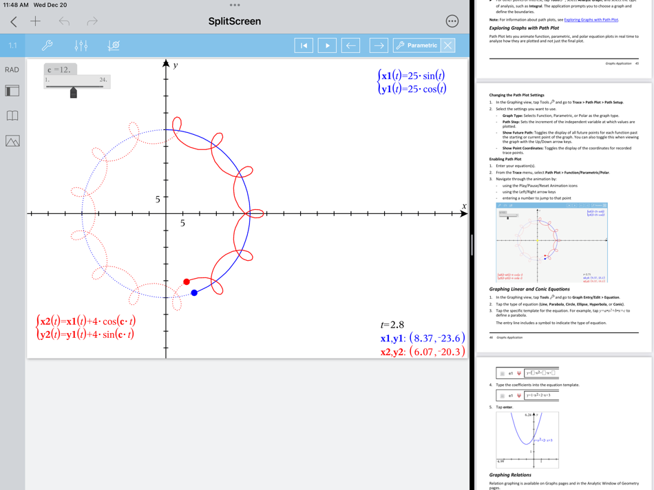Viewport: 654px width, 490px height.
Task: Add a new page with plus icon
Action: click(36, 21)
